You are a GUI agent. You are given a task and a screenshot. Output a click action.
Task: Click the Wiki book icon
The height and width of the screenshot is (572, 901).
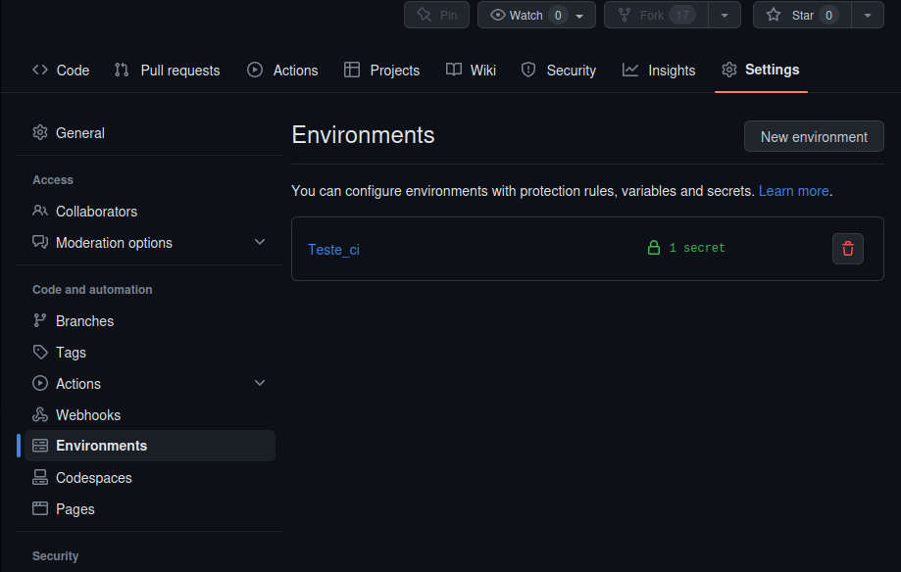(x=453, y=71)
